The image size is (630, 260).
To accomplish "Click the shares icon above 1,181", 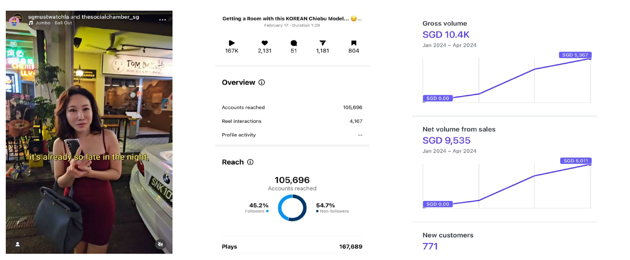I will [322, 43].
